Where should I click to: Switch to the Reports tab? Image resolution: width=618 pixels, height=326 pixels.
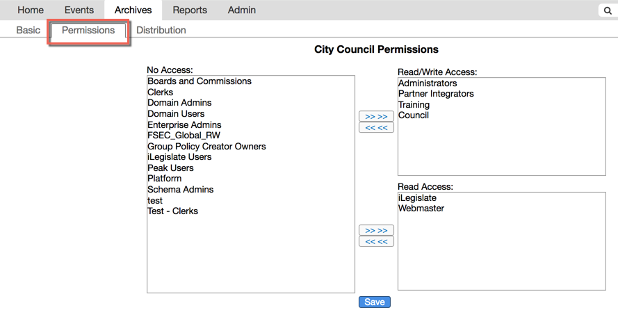(x=190, y=10)
